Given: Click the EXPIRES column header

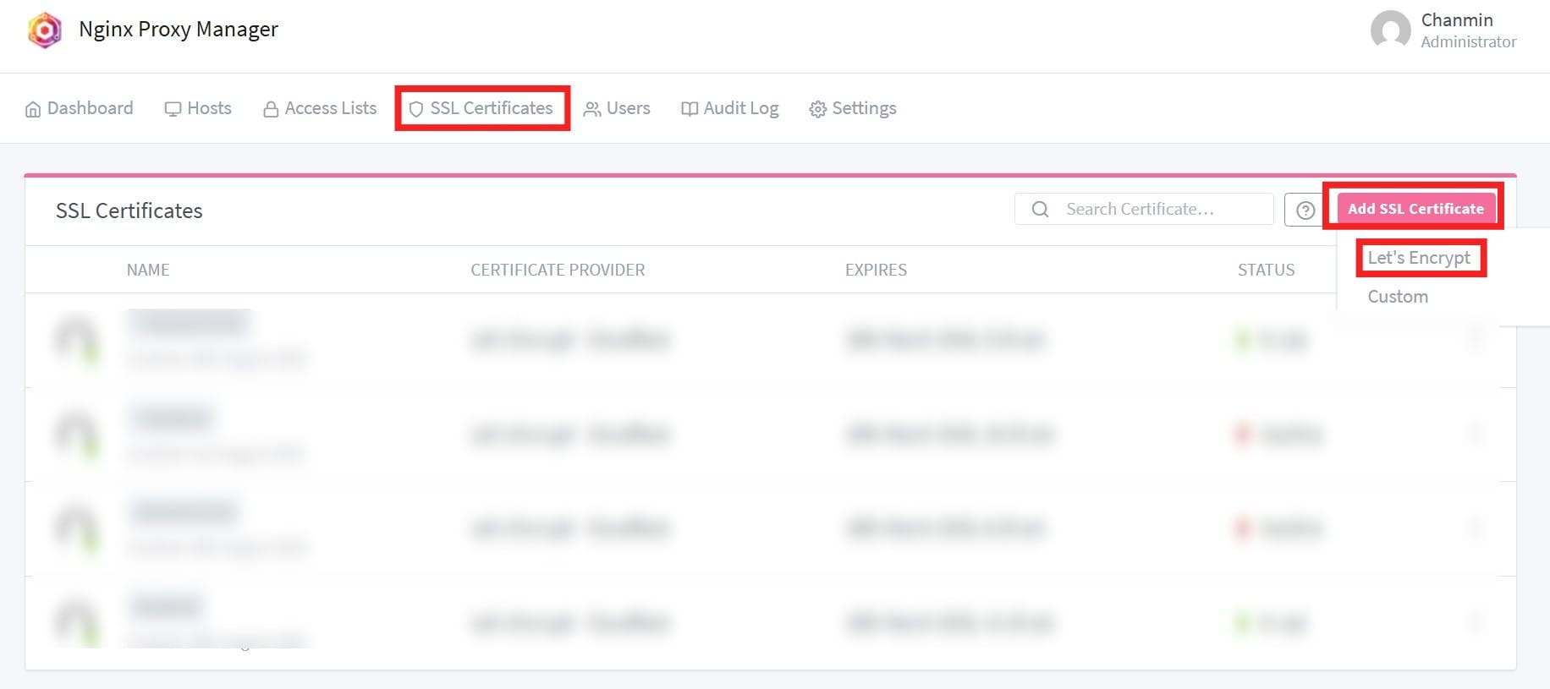Looking at the screenshot, I should tap(876, 270).
